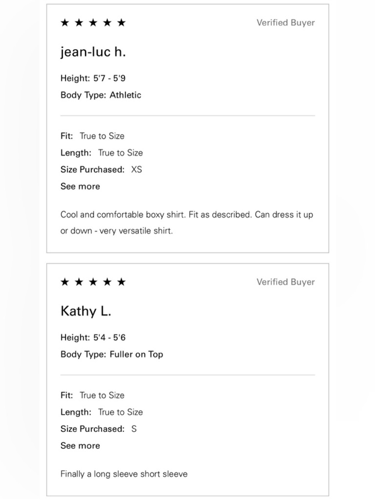Click fifth star in Kathy L.'s rating
Image resolution: width=375 pixels, height=499 pixels.
pyautogui.click(x=121, y=282)
